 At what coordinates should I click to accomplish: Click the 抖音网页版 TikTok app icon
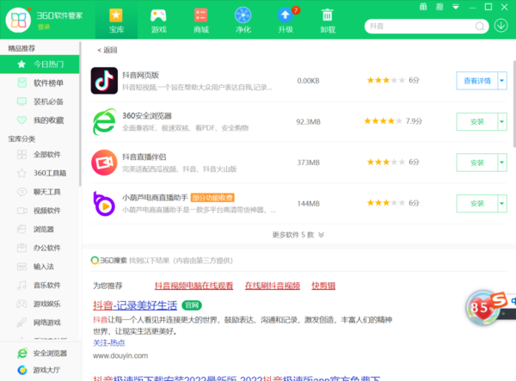(109, 82)
